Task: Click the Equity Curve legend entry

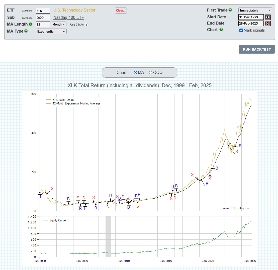Action: pos(54,220)
